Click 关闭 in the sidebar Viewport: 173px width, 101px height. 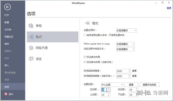(x=7, y=80)
